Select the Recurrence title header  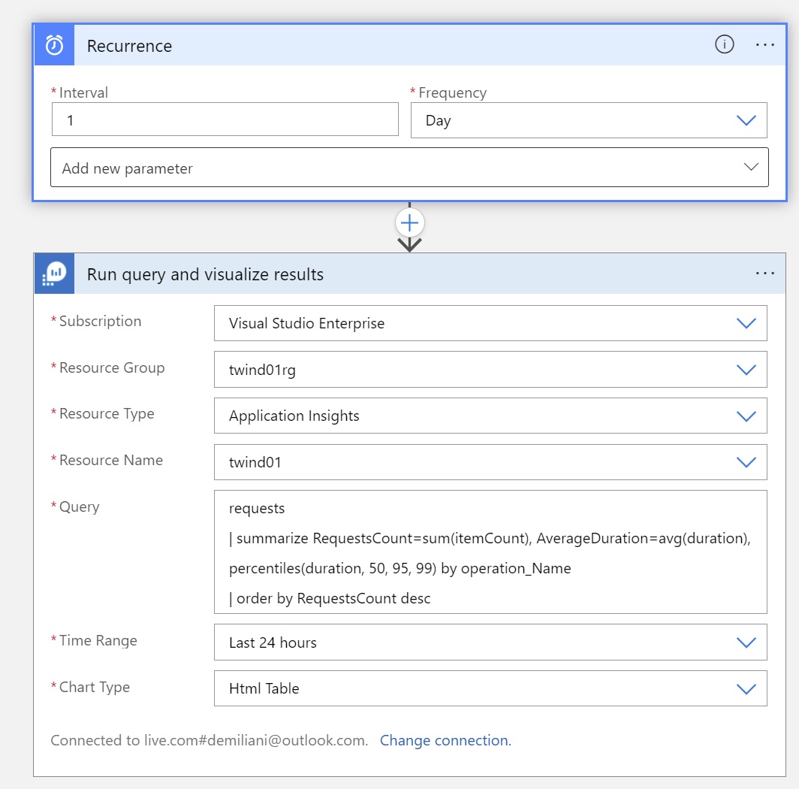pyautogui.click(x=129, y=46)
